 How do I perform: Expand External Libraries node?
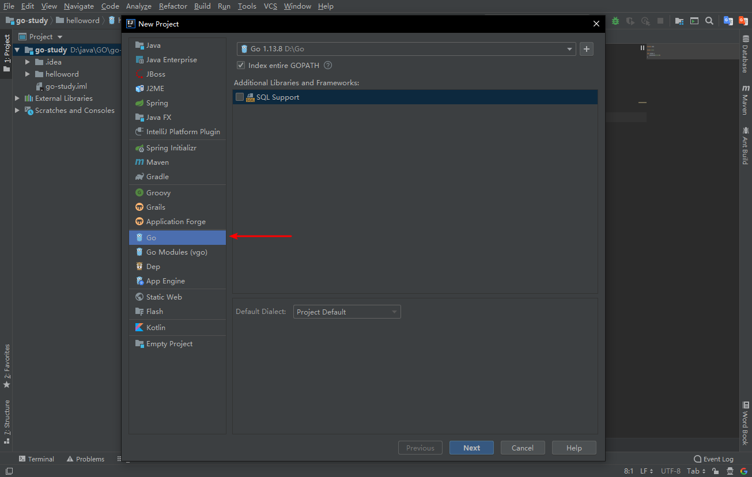click(17, 99)
